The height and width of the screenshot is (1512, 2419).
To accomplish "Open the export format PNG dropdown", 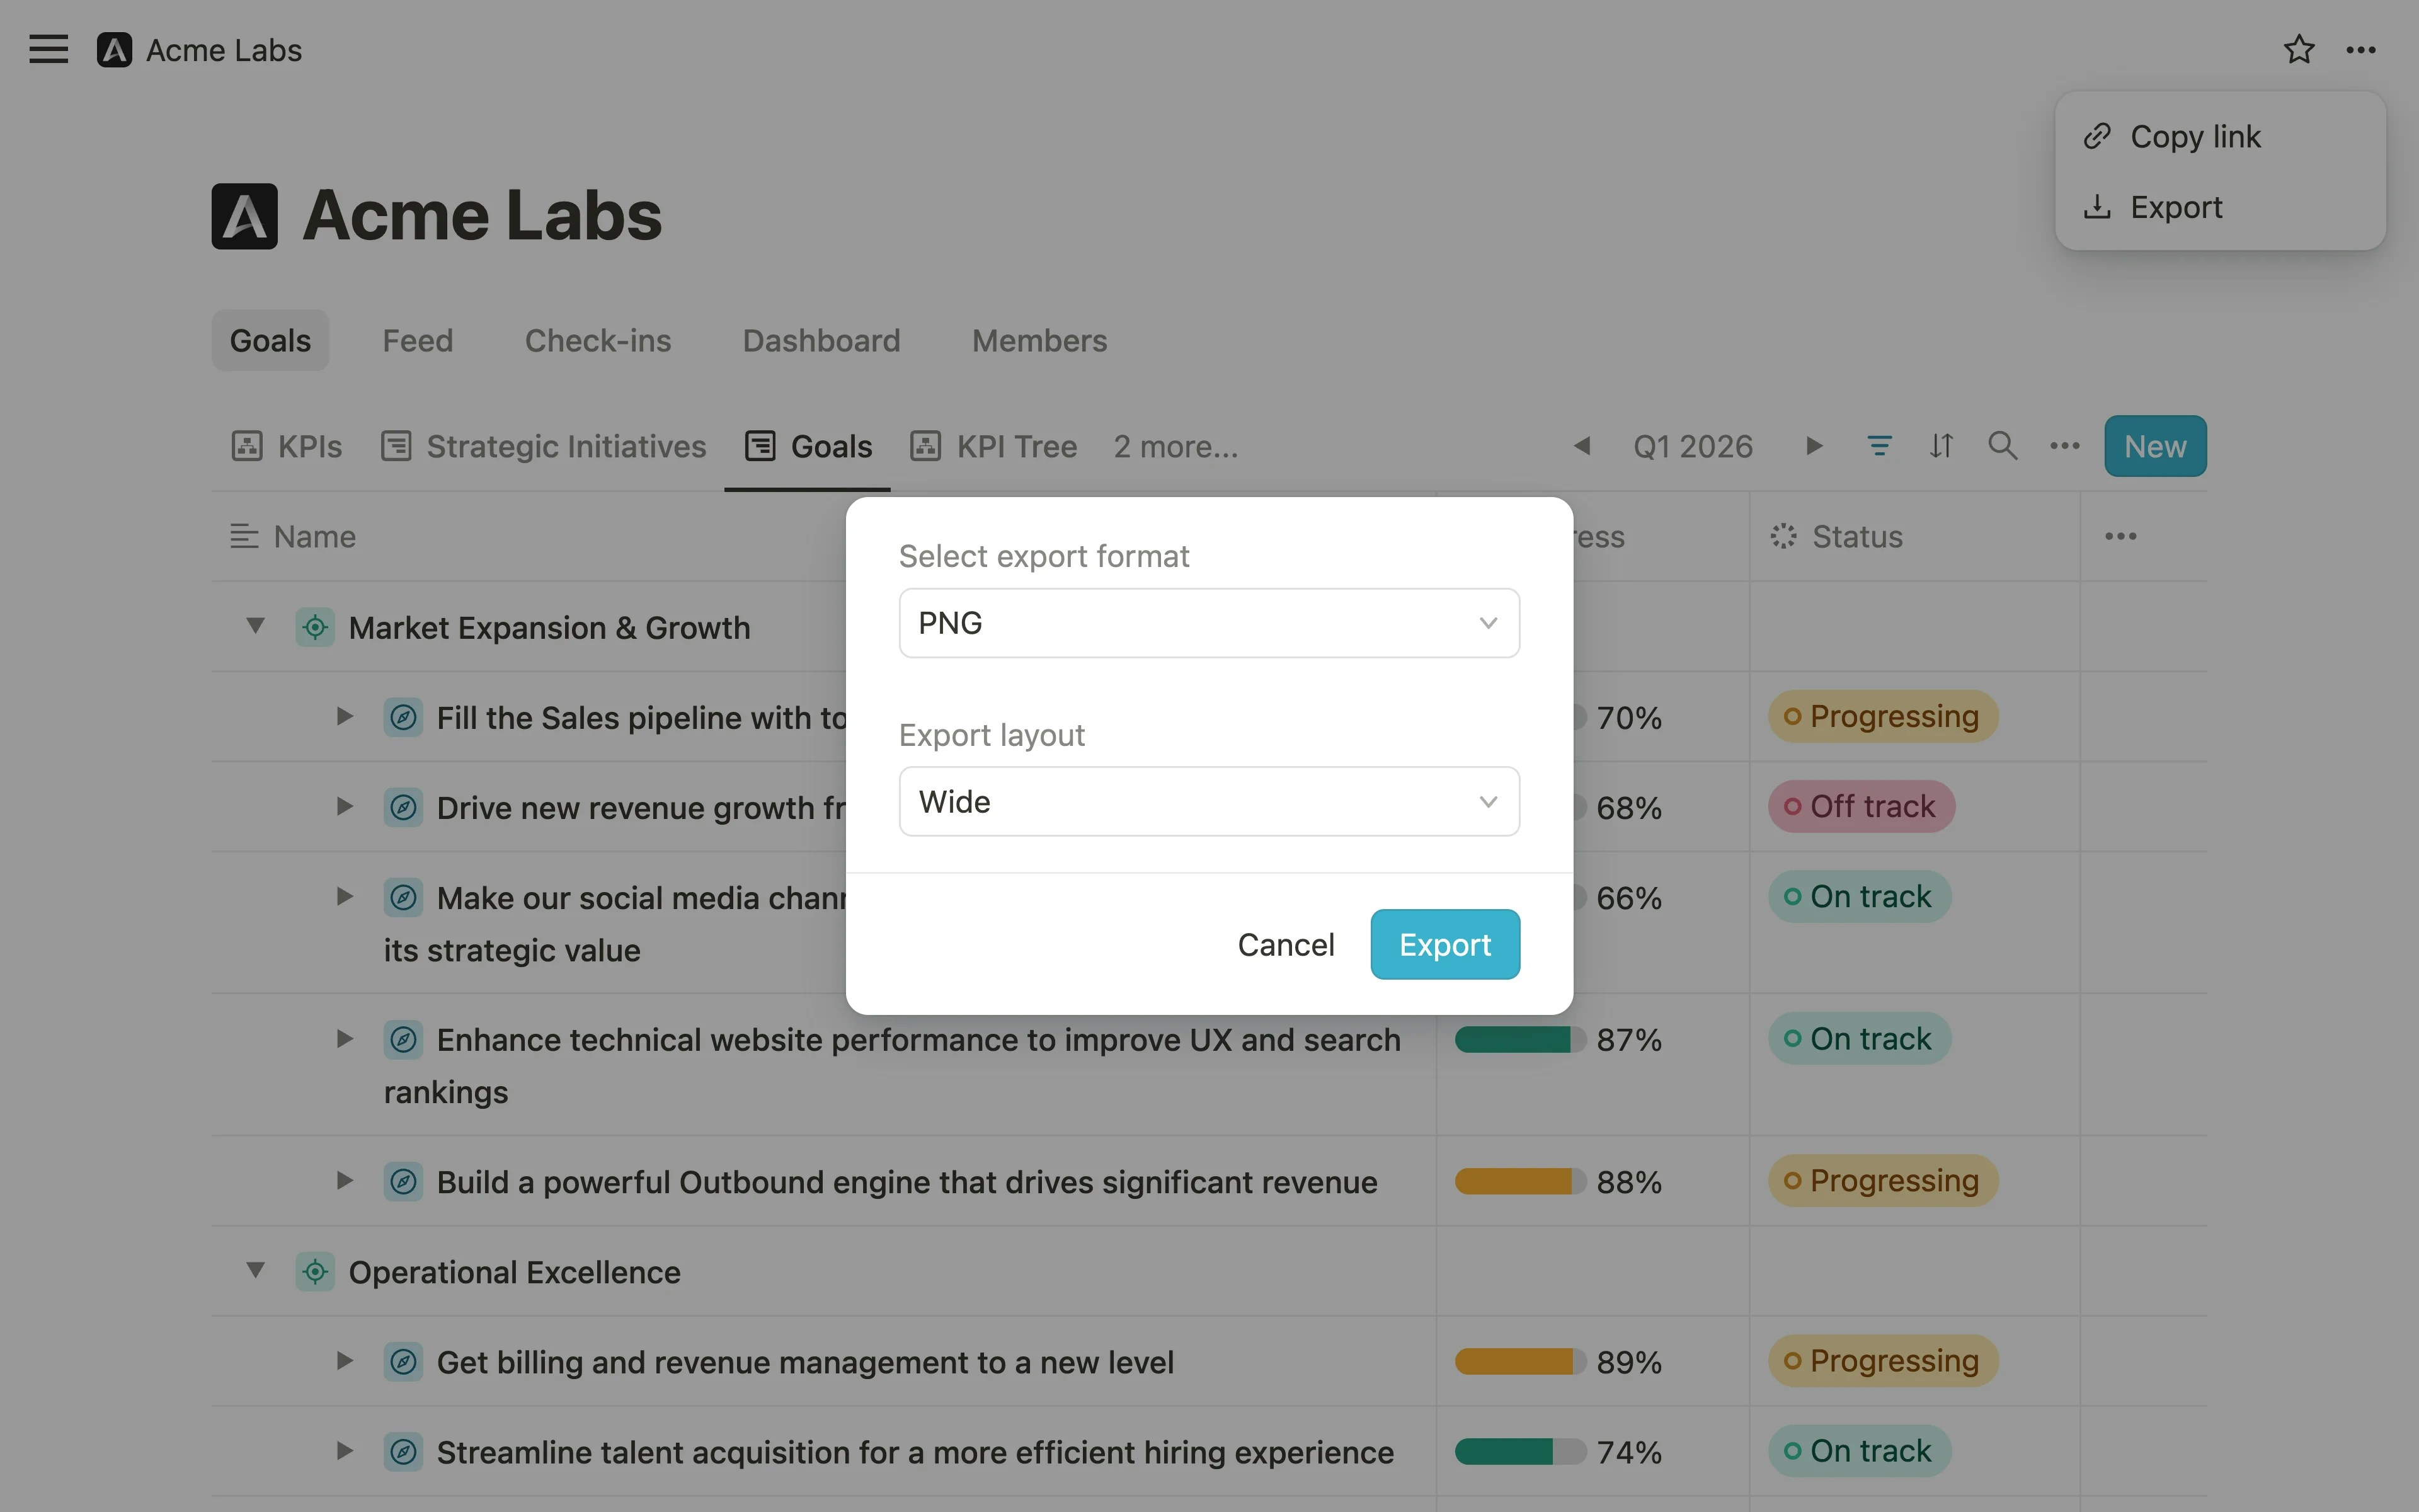I will click(1208, 623).
